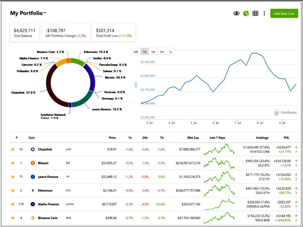Open the Ethereum coin name link
Screen dimensions: 303x227
tap(45, 190)
